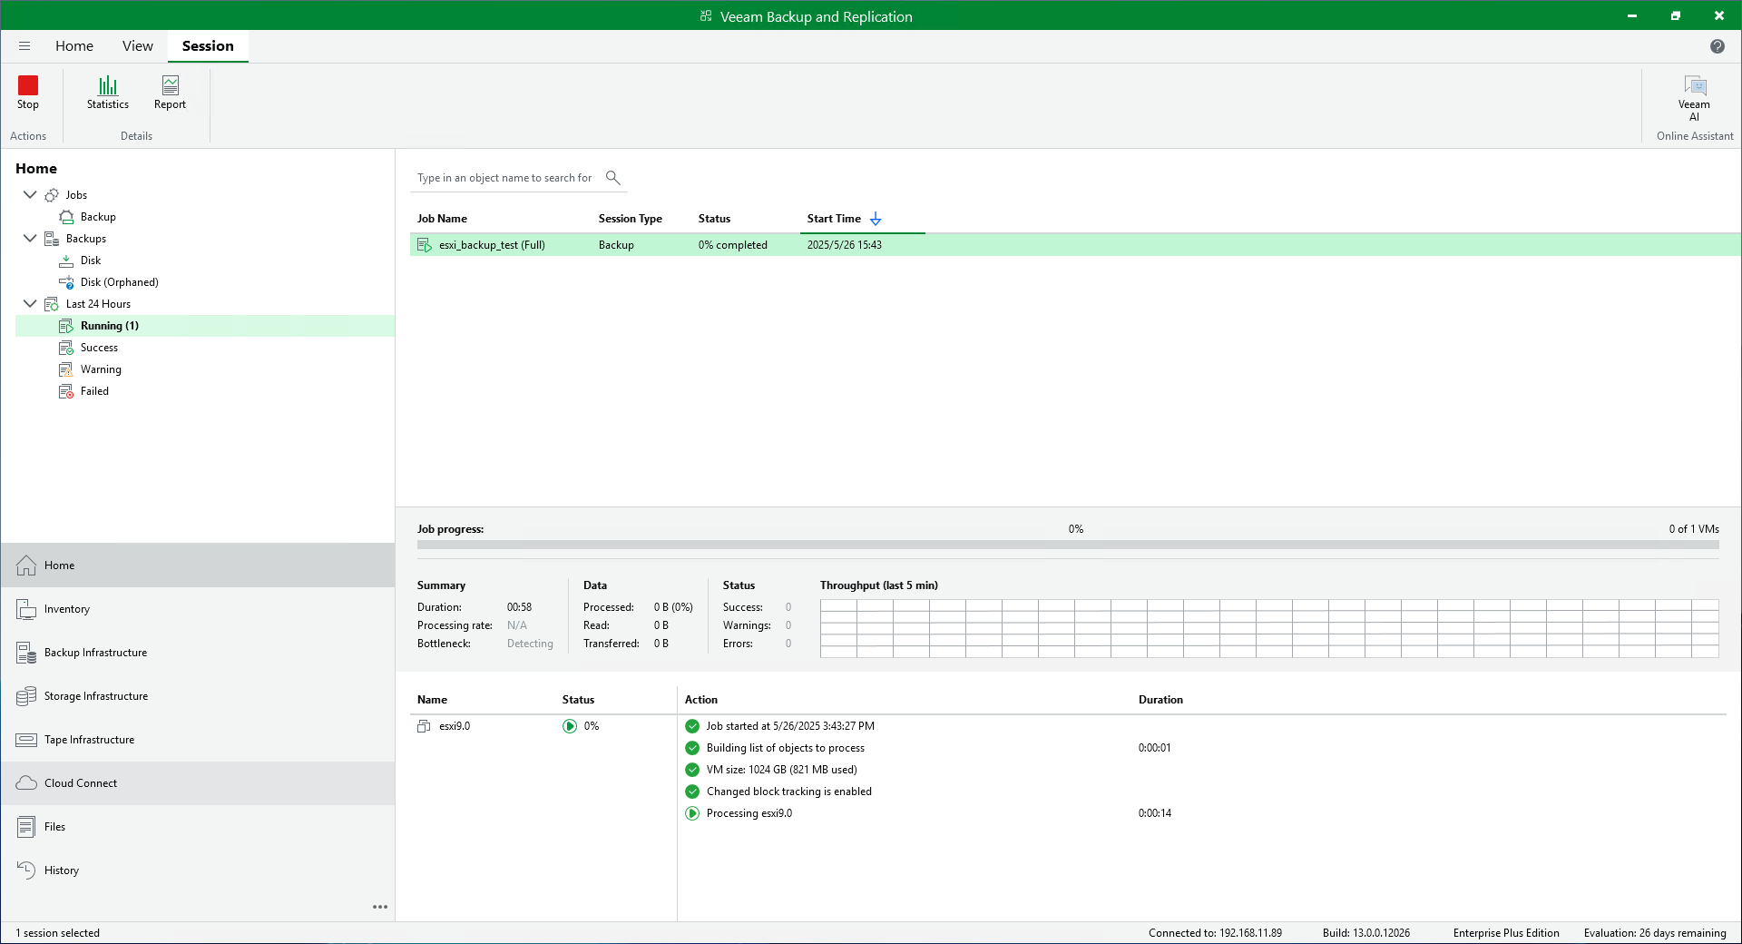1742x944 pixels.
Task: Collapse the Jobs tree node
Action: (x=30, y=194)
